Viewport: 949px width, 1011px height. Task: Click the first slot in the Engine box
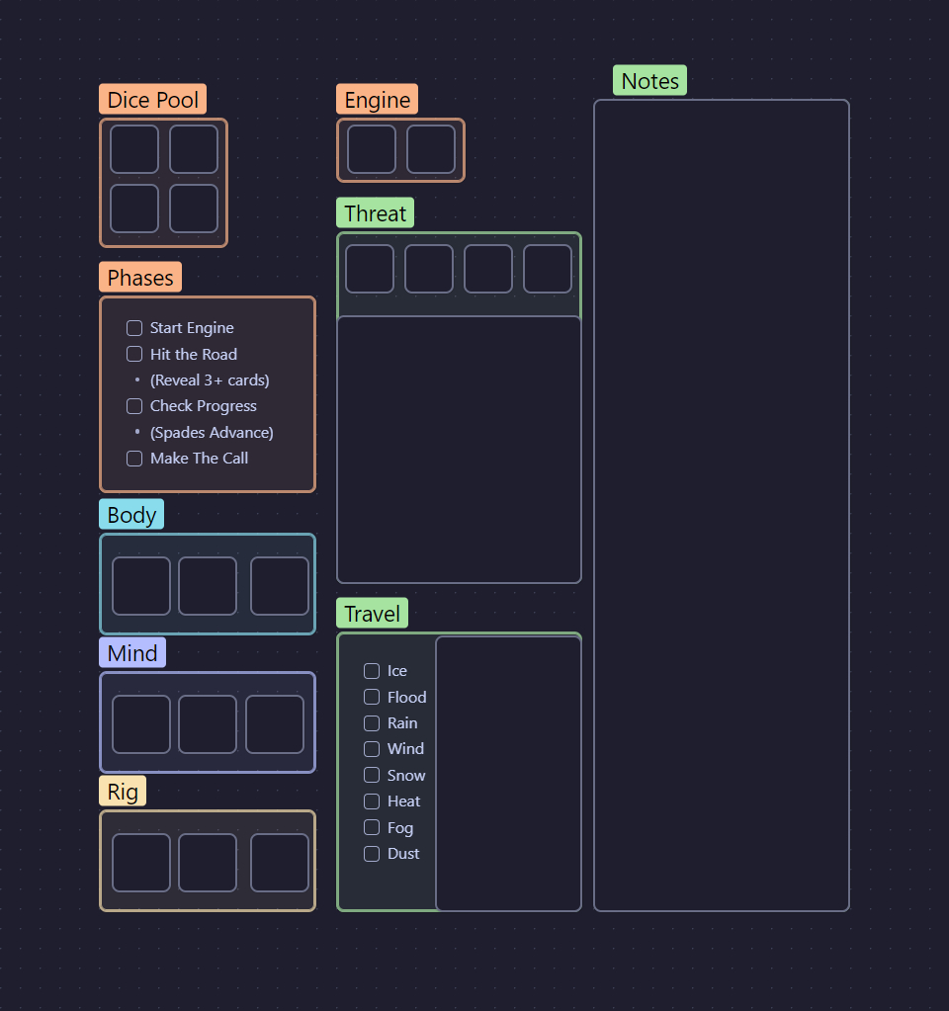point(372,149)
